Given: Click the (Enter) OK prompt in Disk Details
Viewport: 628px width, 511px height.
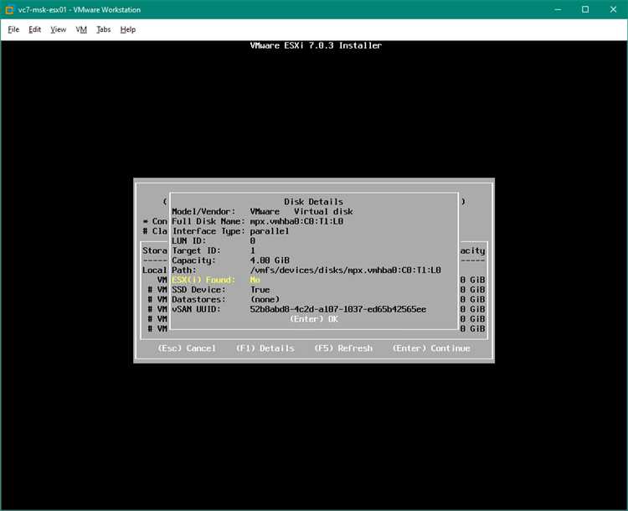Looking at the screenshot, I should [x=314, y=319].
